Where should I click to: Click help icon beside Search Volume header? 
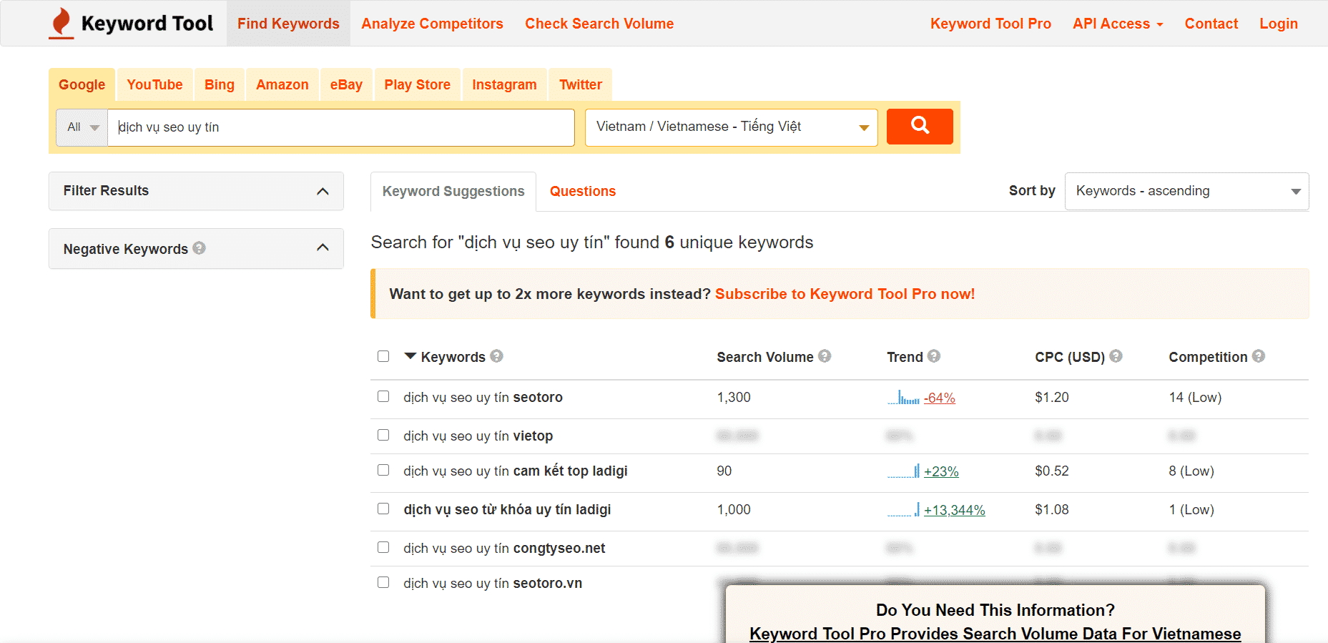(x=825, y=355)
